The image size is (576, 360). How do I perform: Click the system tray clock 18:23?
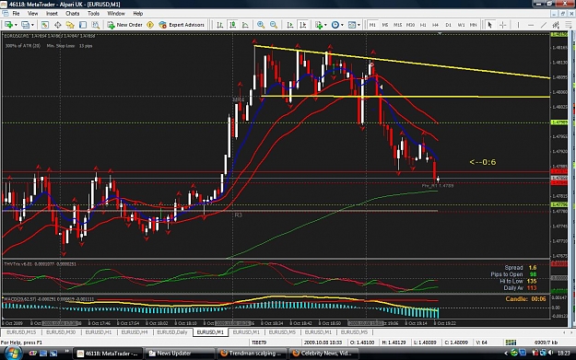[x=563, y=353]
